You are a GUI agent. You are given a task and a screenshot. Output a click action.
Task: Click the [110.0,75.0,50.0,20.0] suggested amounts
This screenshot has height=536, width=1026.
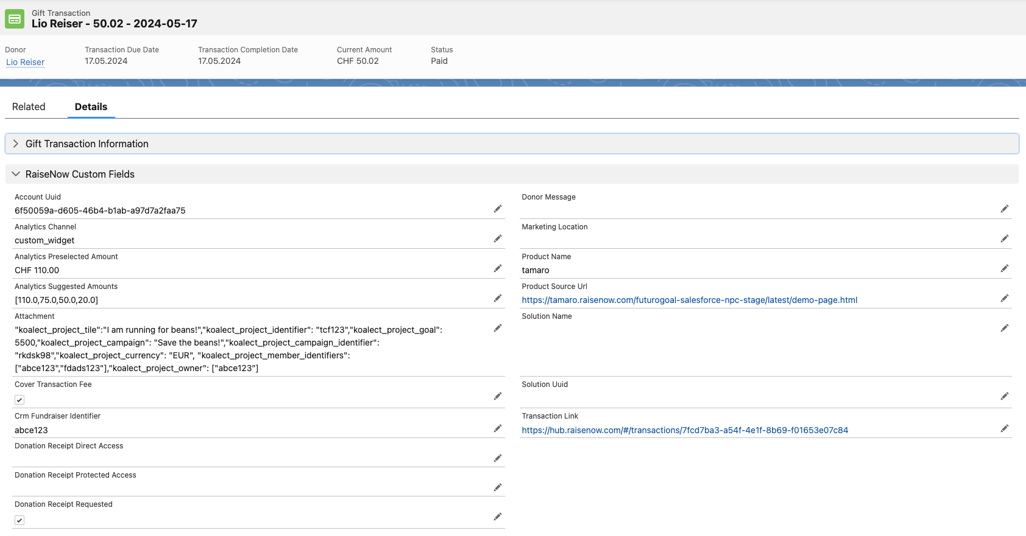[56, 300]
